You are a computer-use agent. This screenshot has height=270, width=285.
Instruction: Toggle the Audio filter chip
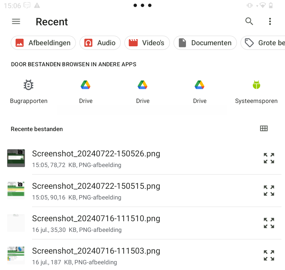tap(100, 43)
